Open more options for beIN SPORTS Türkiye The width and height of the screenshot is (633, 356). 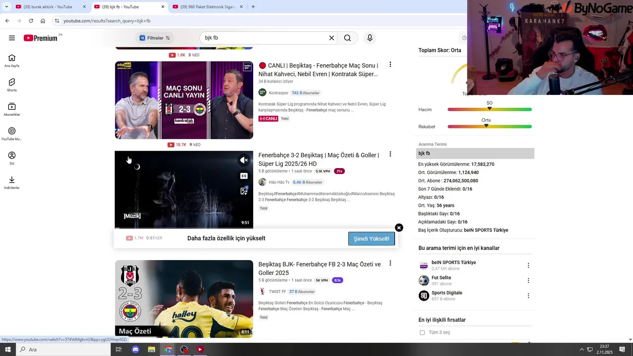coord(528,266)
